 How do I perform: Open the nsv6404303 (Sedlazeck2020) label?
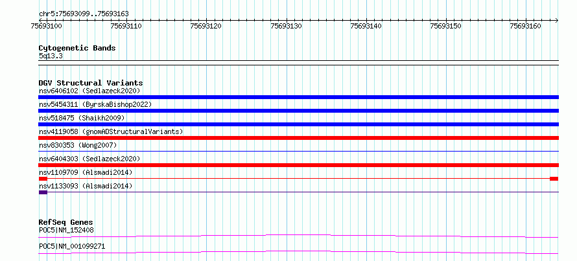pos(89,159)
